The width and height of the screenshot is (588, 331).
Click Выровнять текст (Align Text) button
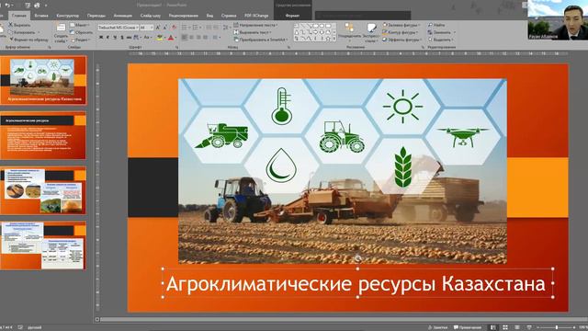coord(252,32)
